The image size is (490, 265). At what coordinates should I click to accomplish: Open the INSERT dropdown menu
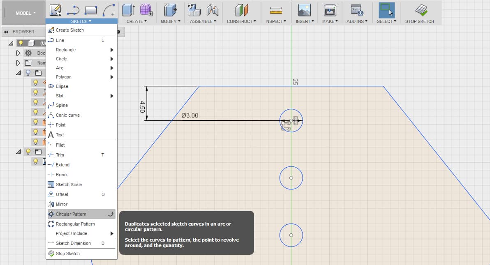(x=304, y=21)
